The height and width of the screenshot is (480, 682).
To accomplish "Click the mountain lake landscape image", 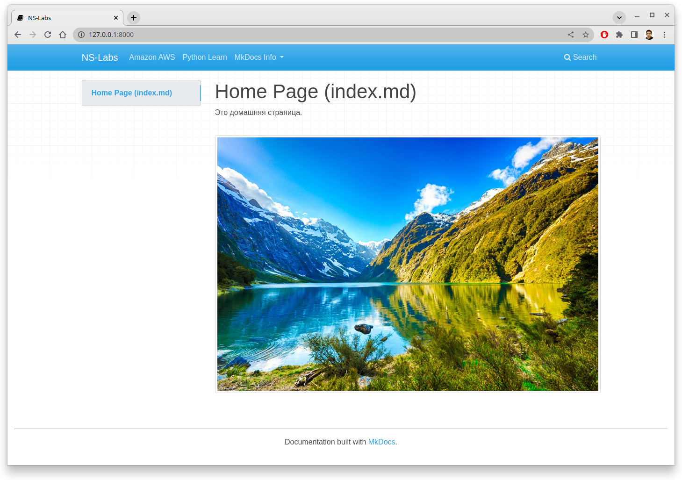I will coord(408,264).
